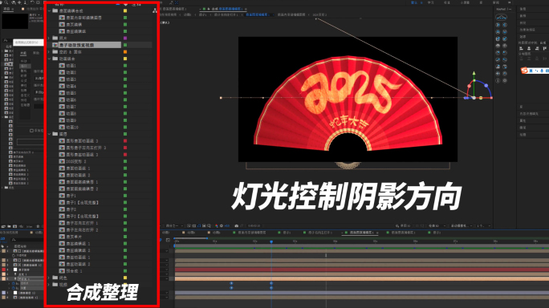Open the 2025变形 2 breadcrumb above viewer
The image size is (549, 308).
319,14
